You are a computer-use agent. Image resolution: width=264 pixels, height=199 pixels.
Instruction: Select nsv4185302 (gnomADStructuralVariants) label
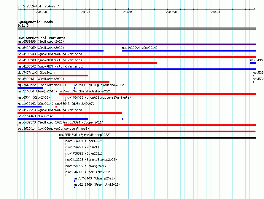(x=51, y=66)
